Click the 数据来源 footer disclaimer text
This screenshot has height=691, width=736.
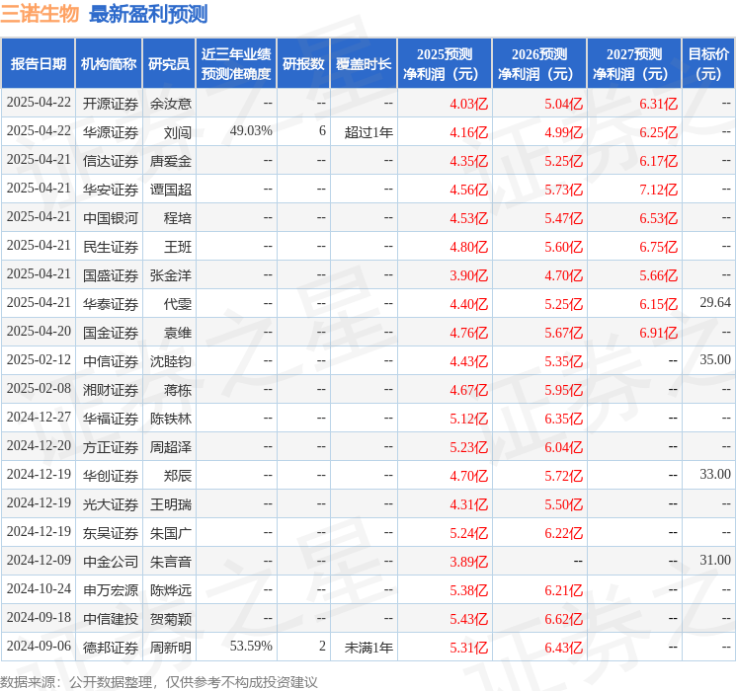(159, 682)
